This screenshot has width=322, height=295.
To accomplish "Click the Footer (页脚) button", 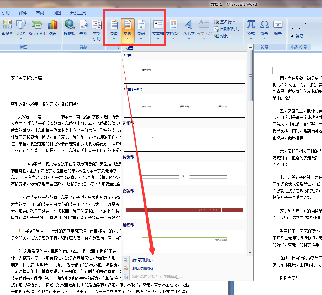I will pyautogui.click(x=127, y=30).
